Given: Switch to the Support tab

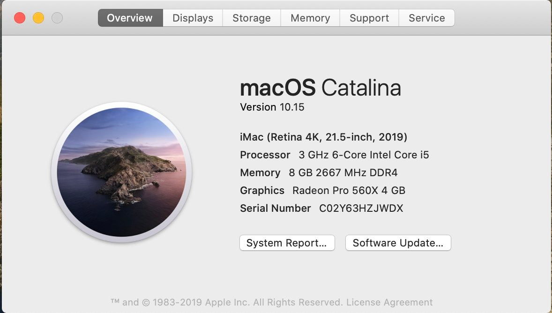Looking at the screenshot, I should tap(369, 18).
